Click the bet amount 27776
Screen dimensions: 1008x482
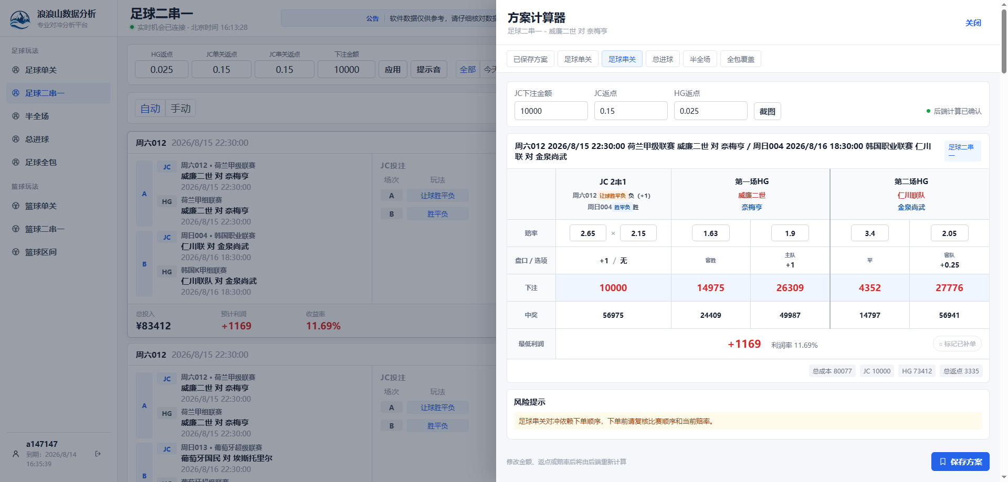click(949, 288)
